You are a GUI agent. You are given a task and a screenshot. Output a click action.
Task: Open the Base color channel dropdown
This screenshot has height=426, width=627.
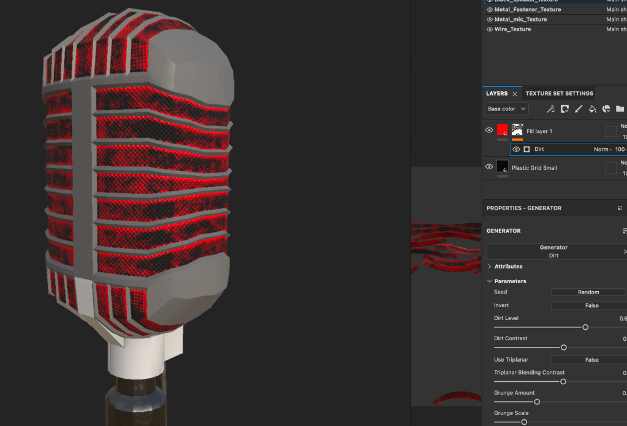click(x=506, y=109)
